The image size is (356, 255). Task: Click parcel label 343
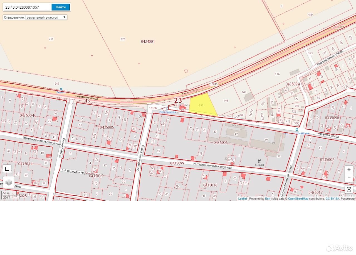pos(310,54)
